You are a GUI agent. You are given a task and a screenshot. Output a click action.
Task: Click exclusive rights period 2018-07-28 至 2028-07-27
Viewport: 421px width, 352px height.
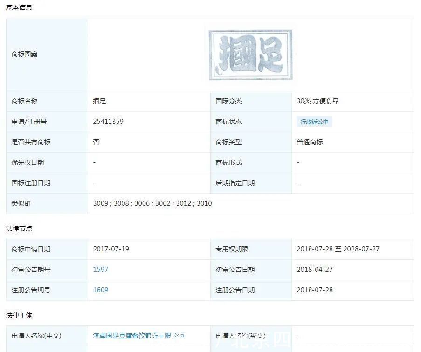[x=338, y=249]
